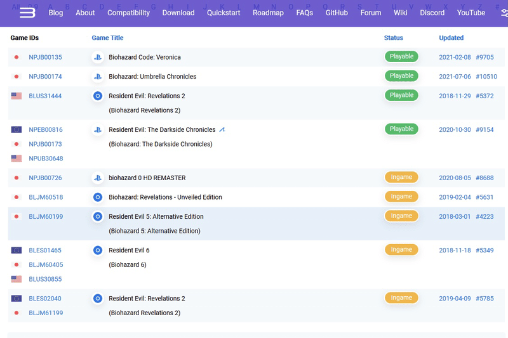
Task: Sort by Updated column header
Action: [451, 38]
